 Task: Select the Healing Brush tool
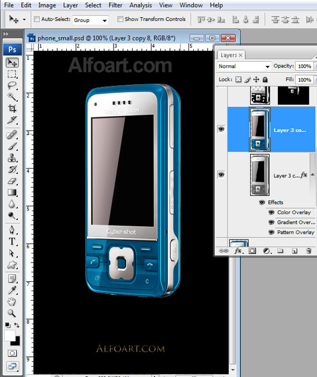point(12,135)
